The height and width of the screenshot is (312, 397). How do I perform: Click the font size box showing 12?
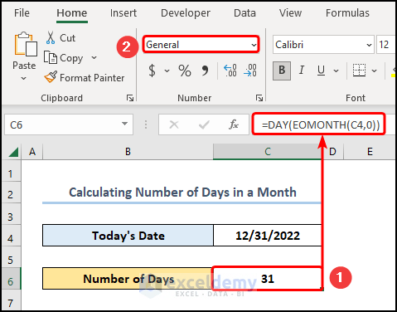[385, 45]
